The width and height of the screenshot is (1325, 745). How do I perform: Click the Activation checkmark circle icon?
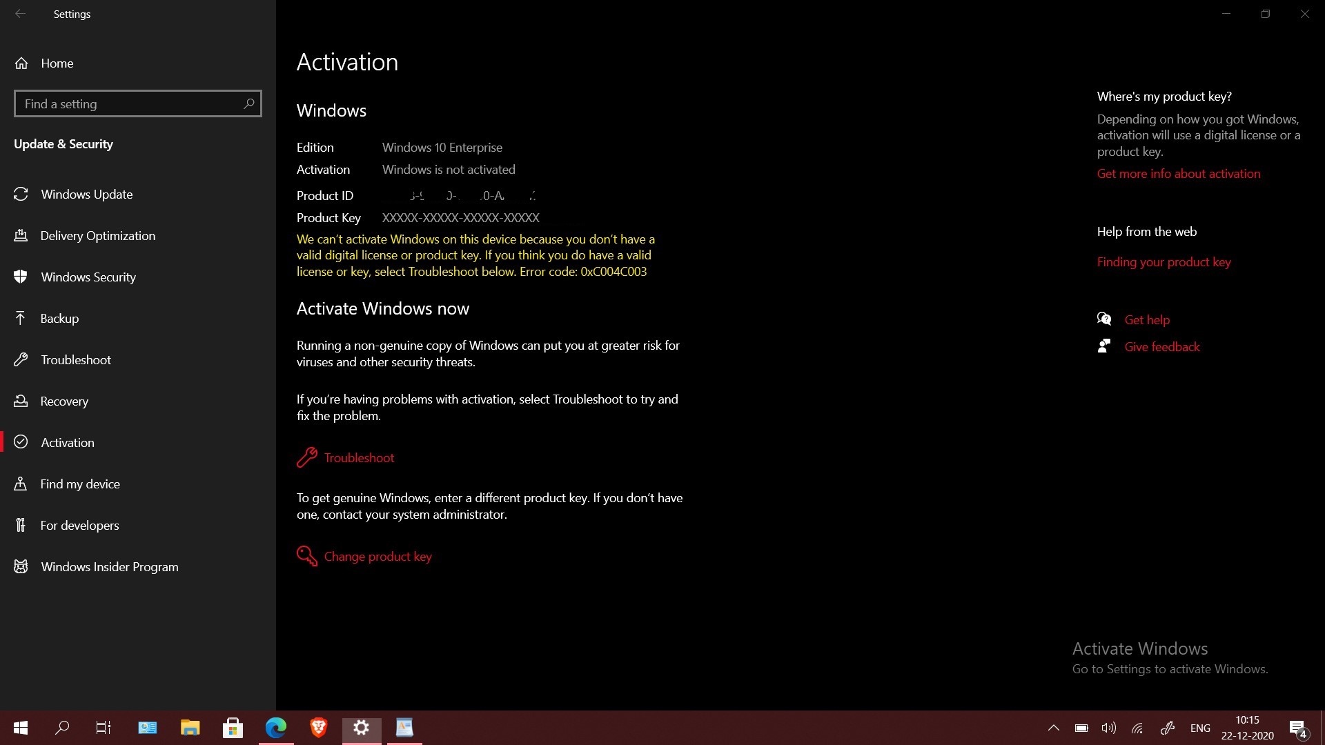[21, 442]
